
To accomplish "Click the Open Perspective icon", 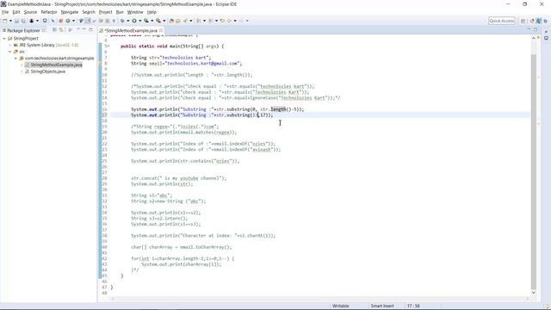I will click(x=523, y=21).
